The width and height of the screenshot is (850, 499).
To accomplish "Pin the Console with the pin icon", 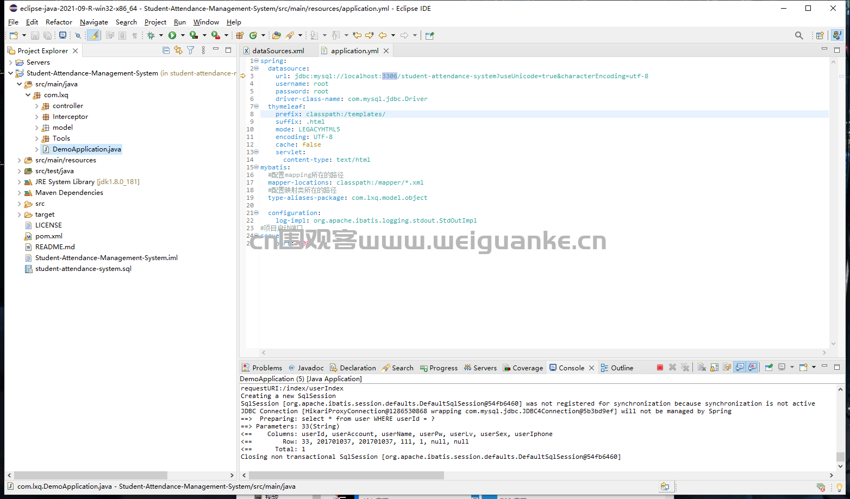I will tap(768, 368).
